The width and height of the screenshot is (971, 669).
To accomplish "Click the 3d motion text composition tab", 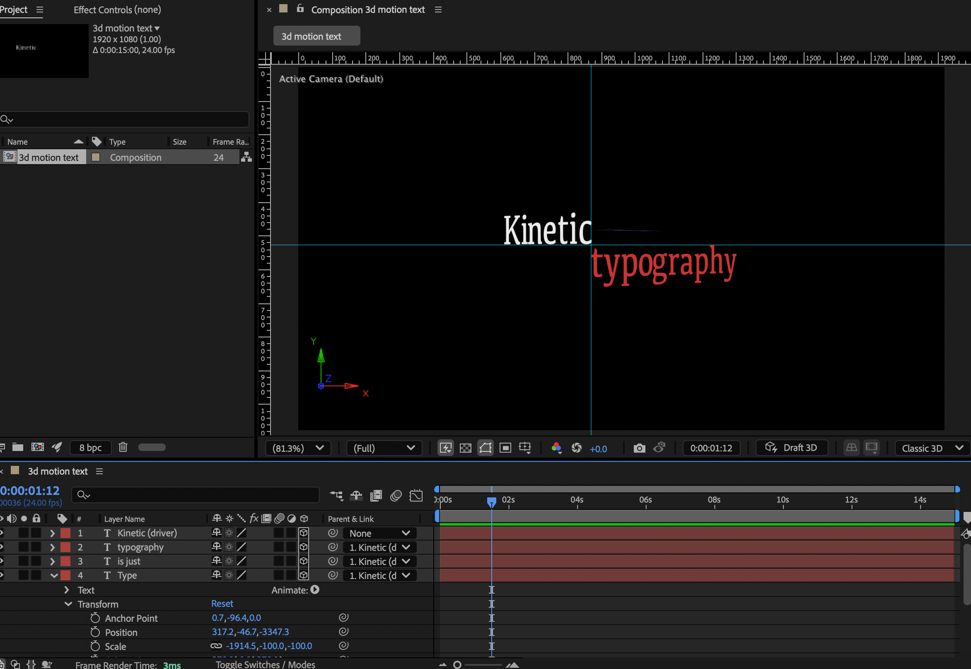I will click(x=316, y=36).
